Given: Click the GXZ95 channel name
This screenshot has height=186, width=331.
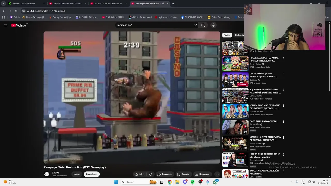Looking at the screenshot, I should (x=55, y=173).
